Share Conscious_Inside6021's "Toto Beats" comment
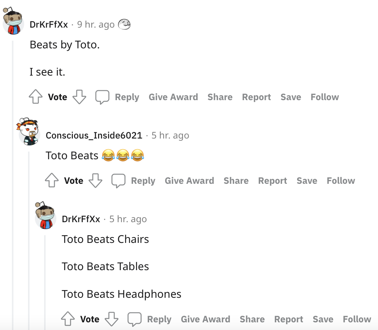The width and height of the screenshot is (378, 330). (236, 181)
